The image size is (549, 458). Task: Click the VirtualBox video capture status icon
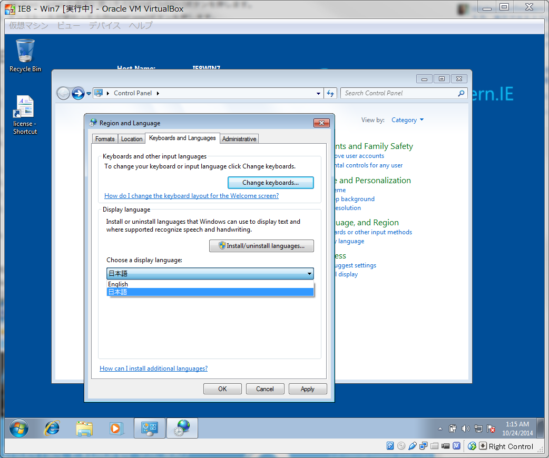[445, 446]
